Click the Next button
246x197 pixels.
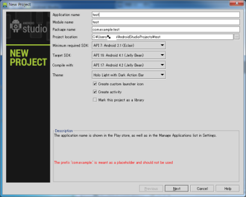[x=177, y=189]
